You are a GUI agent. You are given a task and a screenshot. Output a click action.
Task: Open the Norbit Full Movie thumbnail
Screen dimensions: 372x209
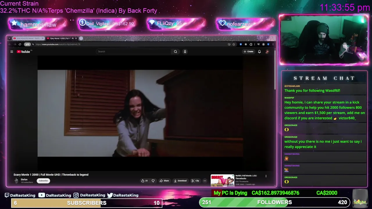[x=222, y=181]
